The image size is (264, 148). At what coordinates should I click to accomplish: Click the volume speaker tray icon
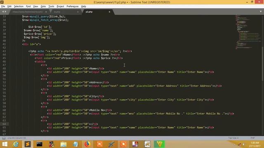(243, 144)
